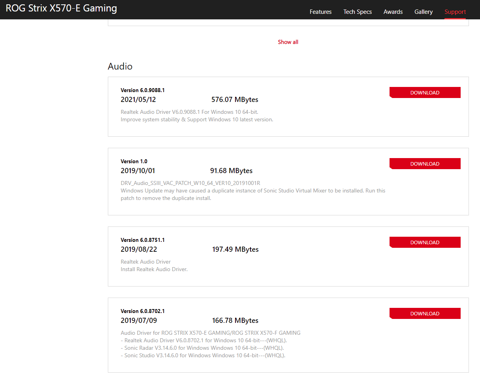Click the 2019/10/01 release date
Viewport: 480px width, 379px height.
[138, 171]
